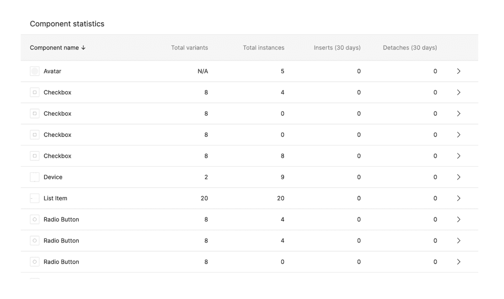This screenshot has width=504, height=299.
Task: Click the List Item component thumbnail icon
Action: 34,198
